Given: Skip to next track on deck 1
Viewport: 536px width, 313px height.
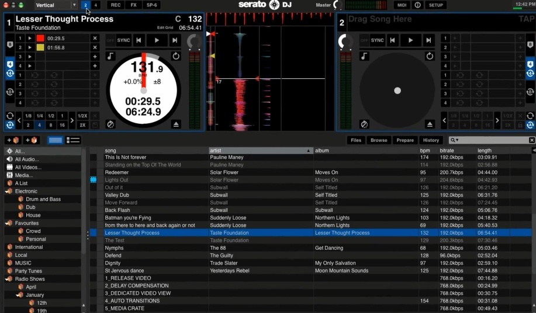Looking at the screenshot, I should tap(175, 40).
